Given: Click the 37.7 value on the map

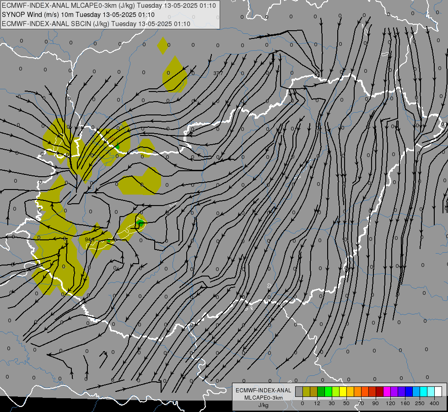Looking at the screenshot, I should tap(218, 74).
